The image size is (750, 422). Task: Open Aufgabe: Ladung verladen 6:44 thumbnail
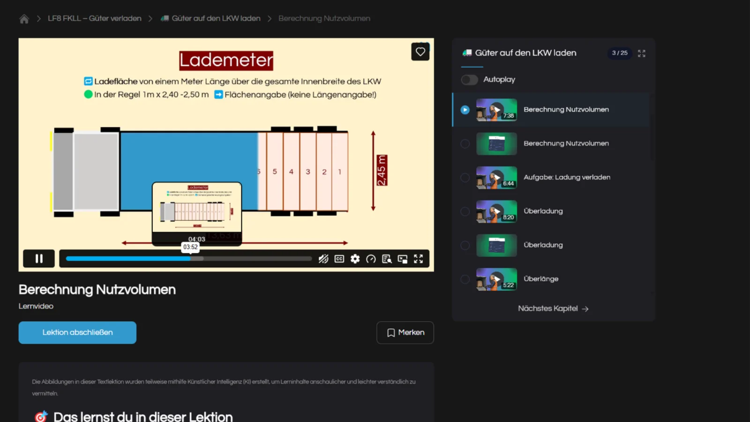[x=496, y=178]
